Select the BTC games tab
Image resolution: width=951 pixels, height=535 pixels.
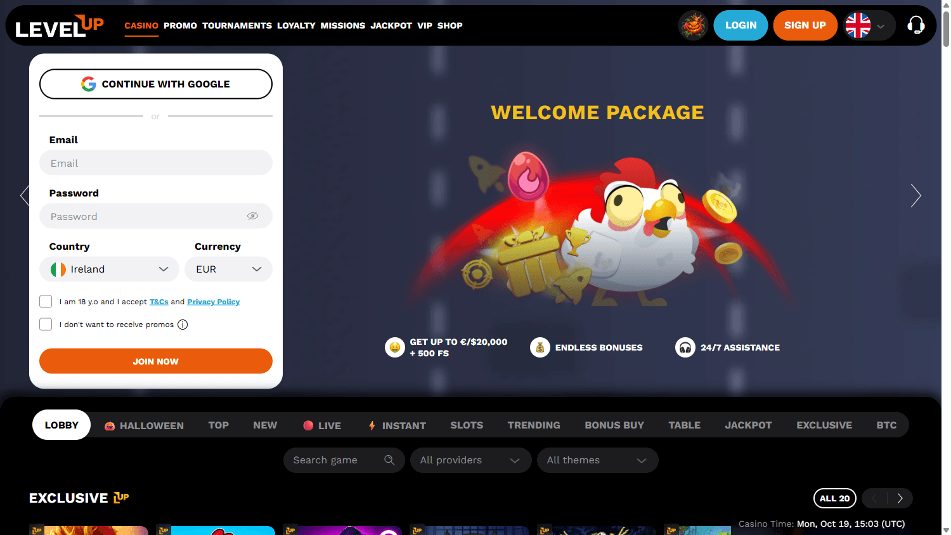point(886,425)
